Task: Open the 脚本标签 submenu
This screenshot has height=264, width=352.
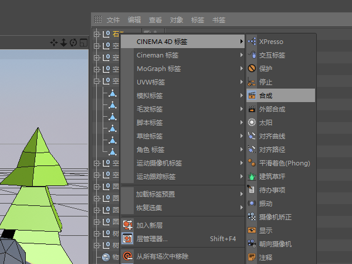Action: pyautogui.click(x=182, y=123)
